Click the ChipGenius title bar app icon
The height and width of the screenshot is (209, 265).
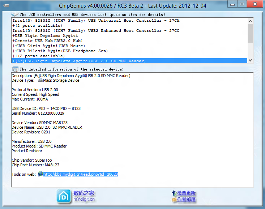tap(6, 5)
